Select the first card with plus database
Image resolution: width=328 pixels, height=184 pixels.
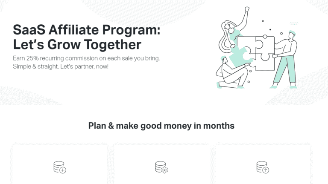click(x=60, y=164)
